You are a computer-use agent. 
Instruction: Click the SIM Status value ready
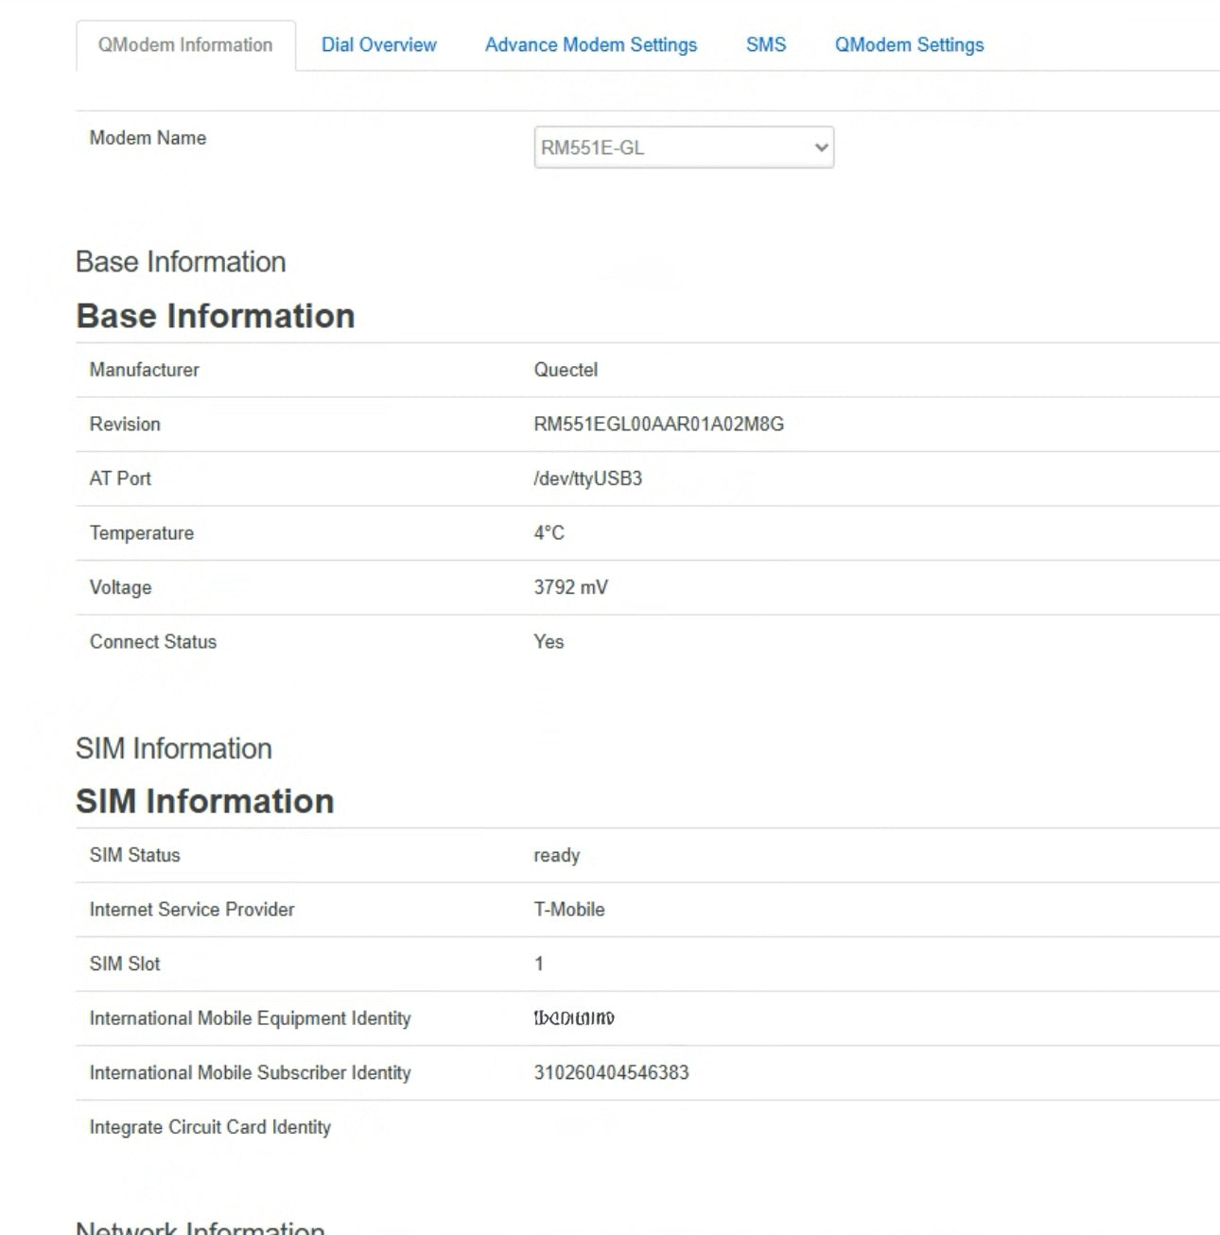pyautogui.click(x=556, y=855)
